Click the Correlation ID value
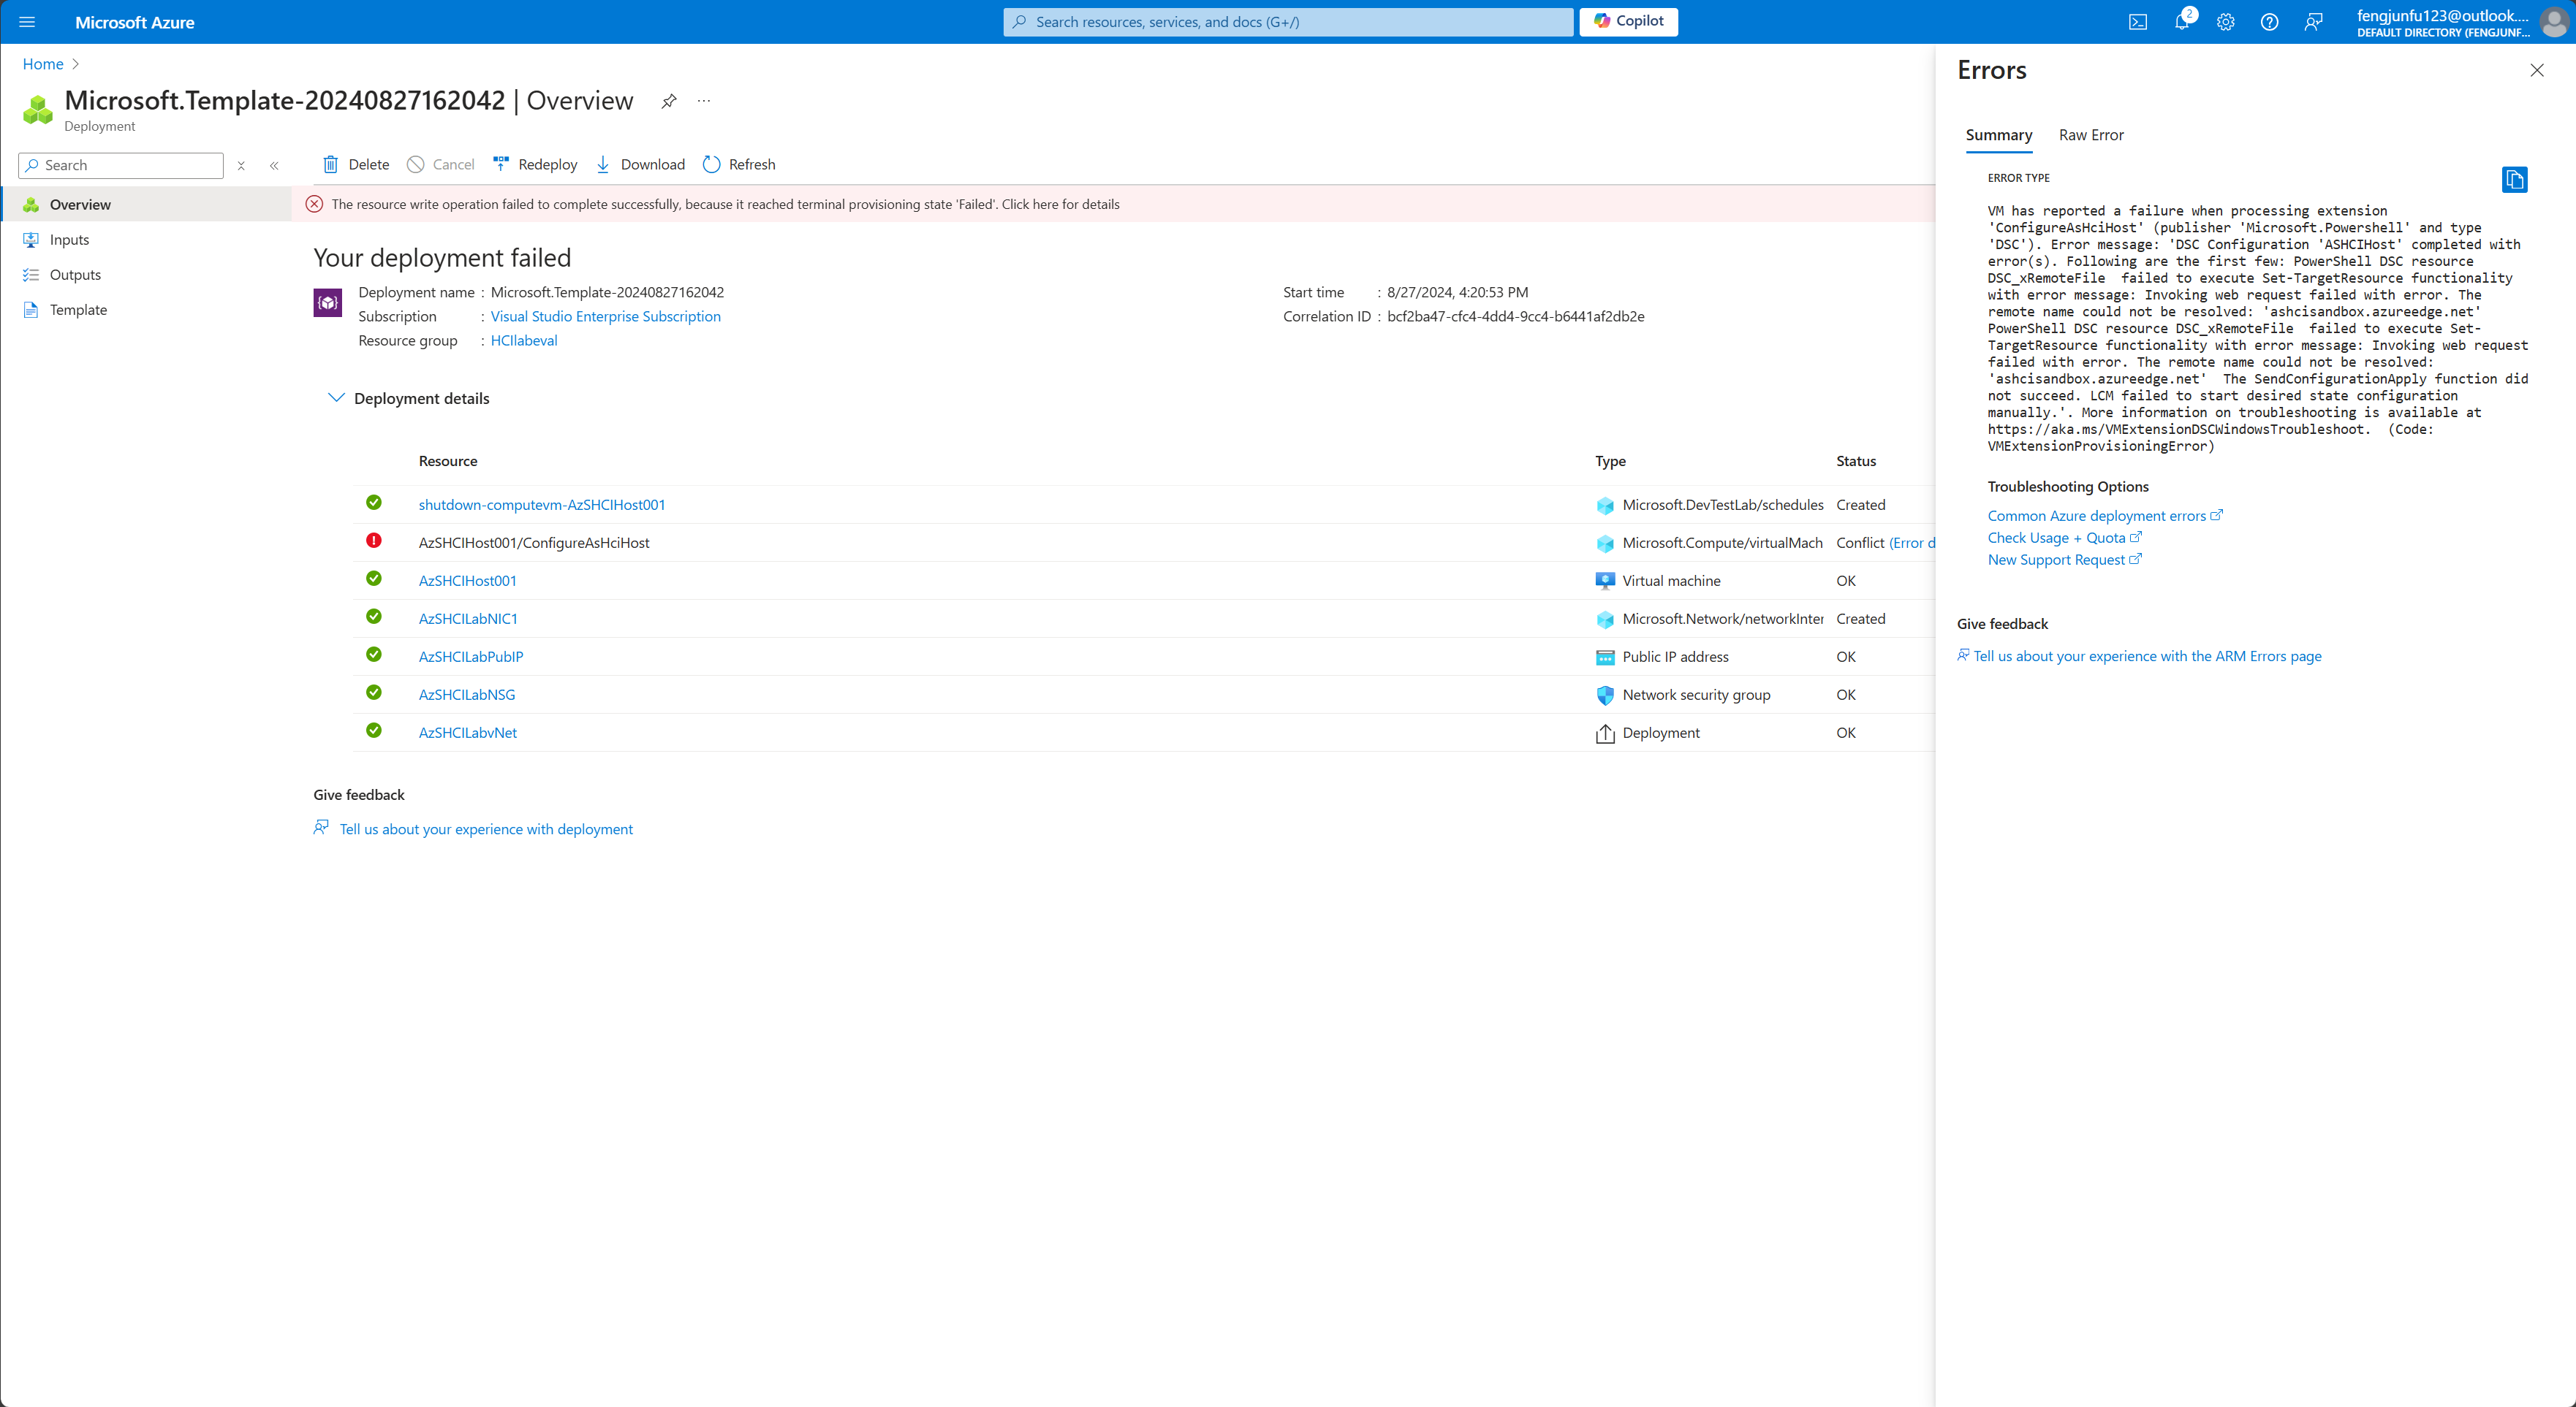The image size is (2576, 1407). click(1515, 317)
